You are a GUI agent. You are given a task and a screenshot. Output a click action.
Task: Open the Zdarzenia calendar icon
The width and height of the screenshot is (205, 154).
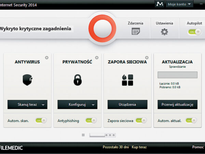136,31
